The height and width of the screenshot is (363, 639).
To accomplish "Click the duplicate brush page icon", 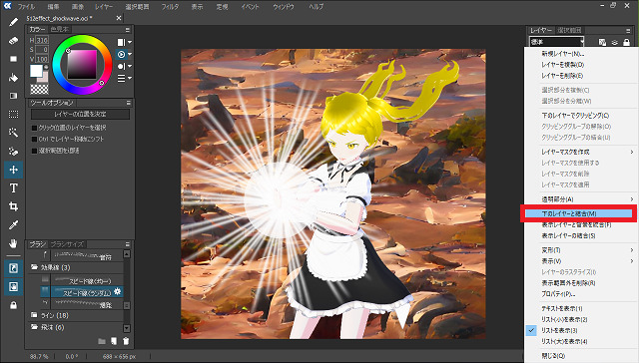I will coord(114,341).
